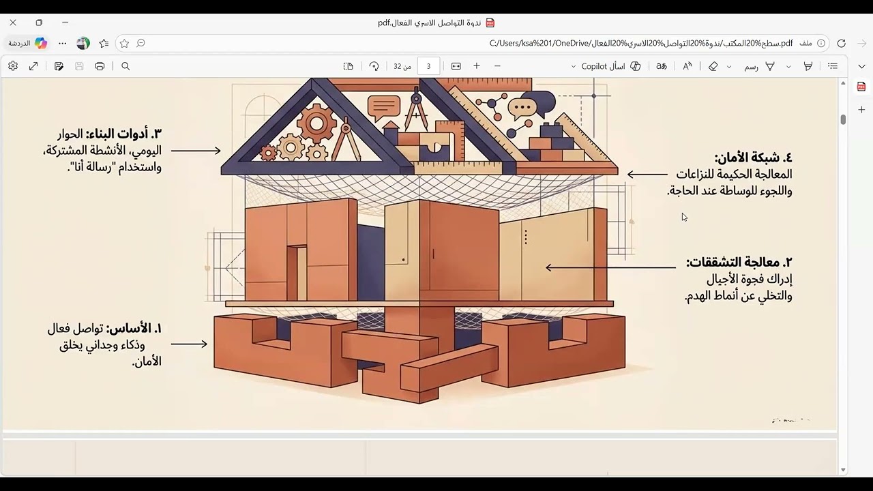The width and height of the screenshot is (873, 491).
Task: Click the scrollbar down arrow
Action: [843, 470]
